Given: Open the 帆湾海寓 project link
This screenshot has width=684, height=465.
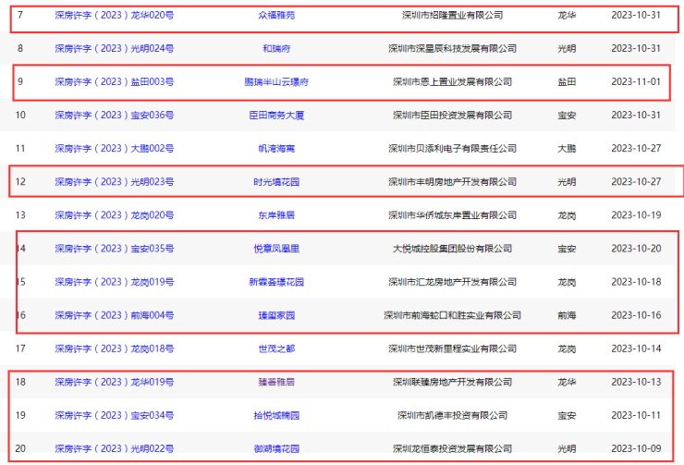Looking at the screenshot, I should point(276,149).
